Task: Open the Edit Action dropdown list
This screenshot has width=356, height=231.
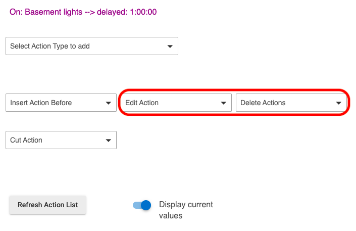Action: click(175, 103)
